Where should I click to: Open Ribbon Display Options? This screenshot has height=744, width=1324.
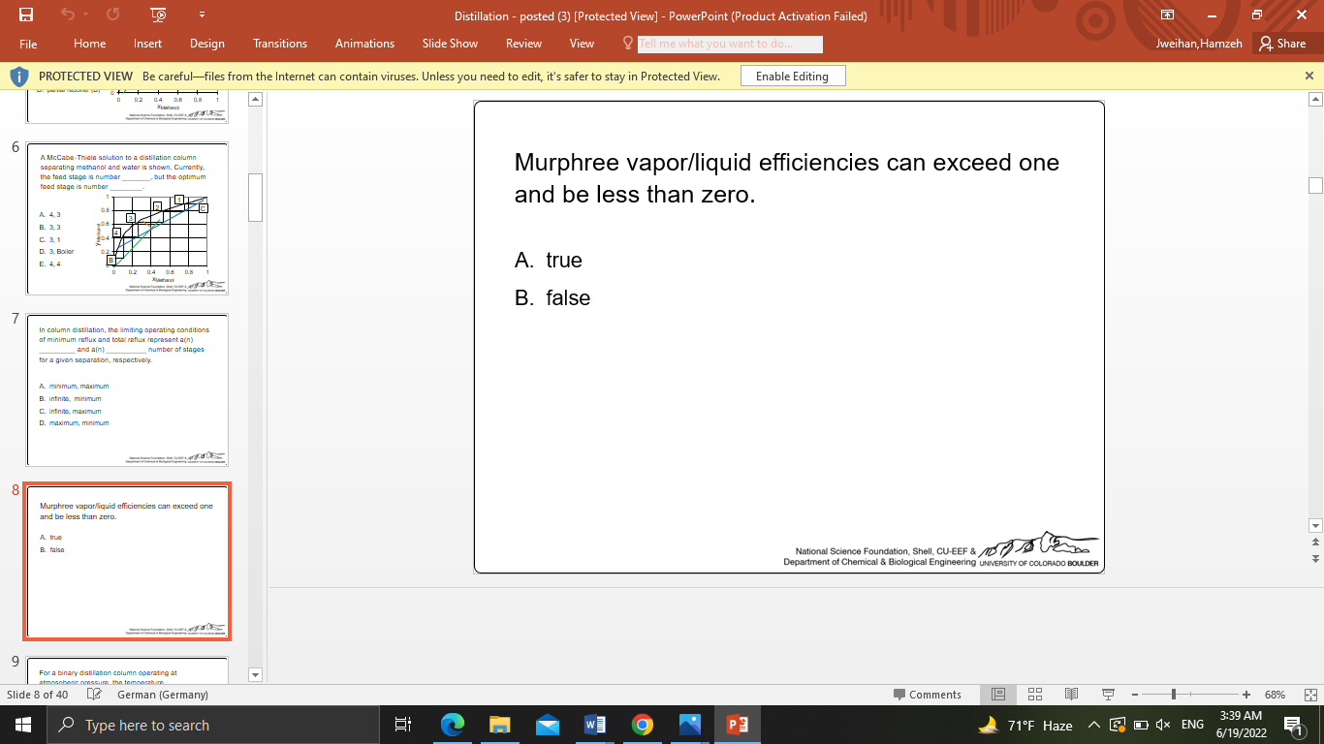coord(1167,15)
